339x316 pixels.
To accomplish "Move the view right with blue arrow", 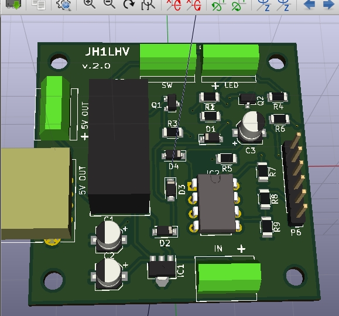I will (x=328, y=4).
